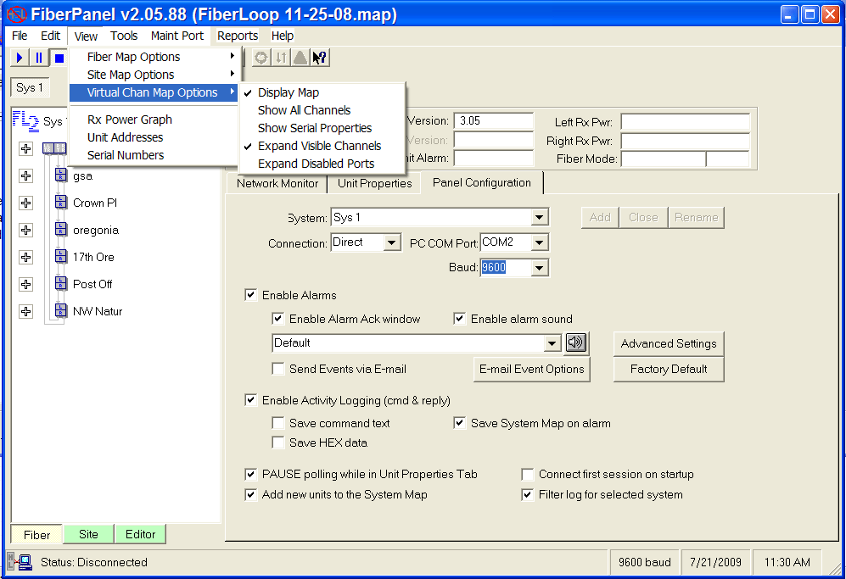Click the computer connection icon in status bar
The width and height of the screenshot is (846, 579).
click(20, 562)
